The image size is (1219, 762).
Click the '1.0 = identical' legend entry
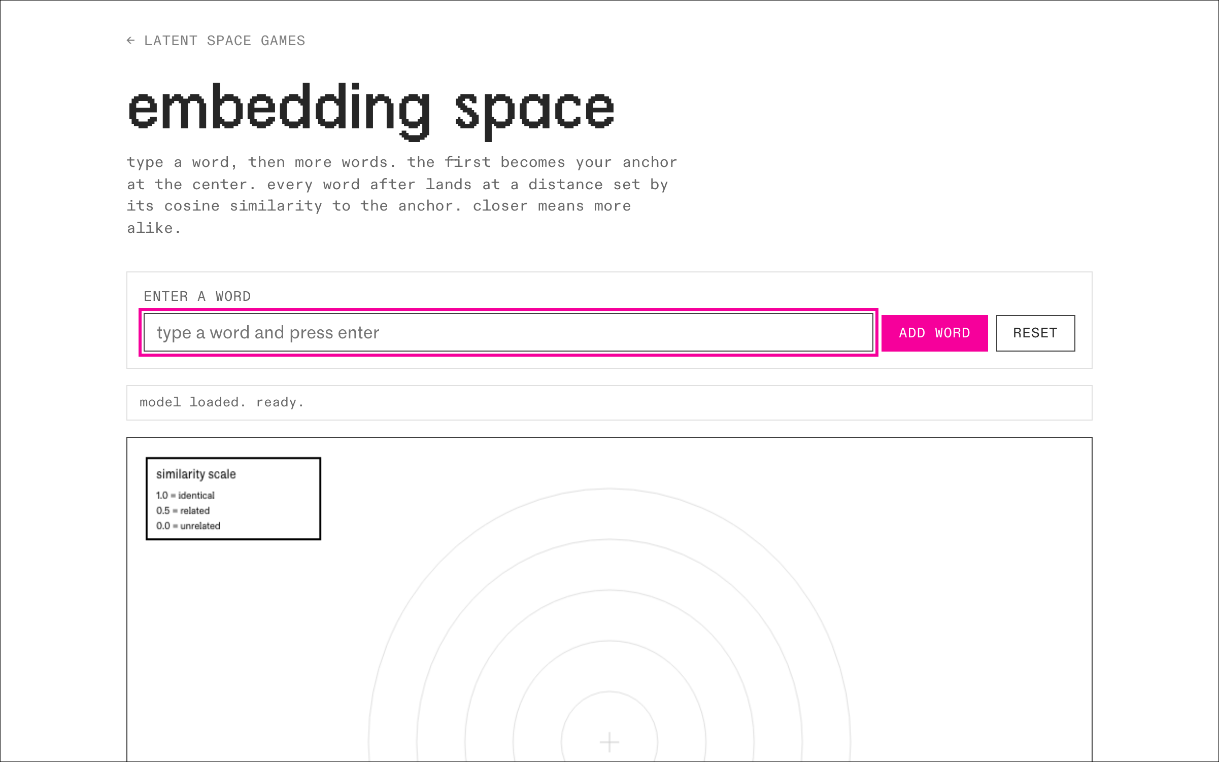pos(185,495)
